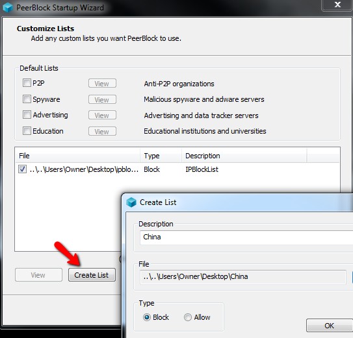The height and width of the screenshot is (338, 353).
Task: Enable the Spyware default list checkbox
Action: pyautogui.click(x=27, y=99)
